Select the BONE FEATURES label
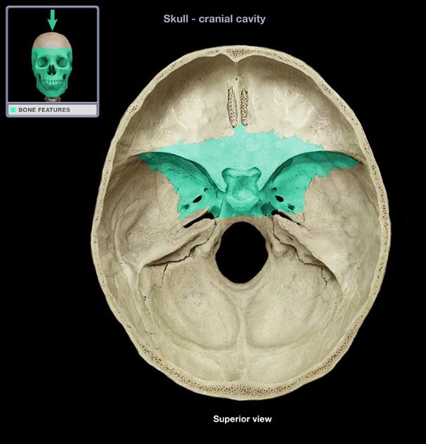Image resolution: width=426 pixels, height=444 pixels. click(44, 110)
